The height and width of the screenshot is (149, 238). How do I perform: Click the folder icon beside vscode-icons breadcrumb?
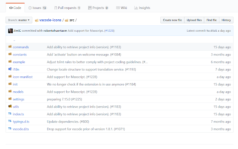click(36, 20)
